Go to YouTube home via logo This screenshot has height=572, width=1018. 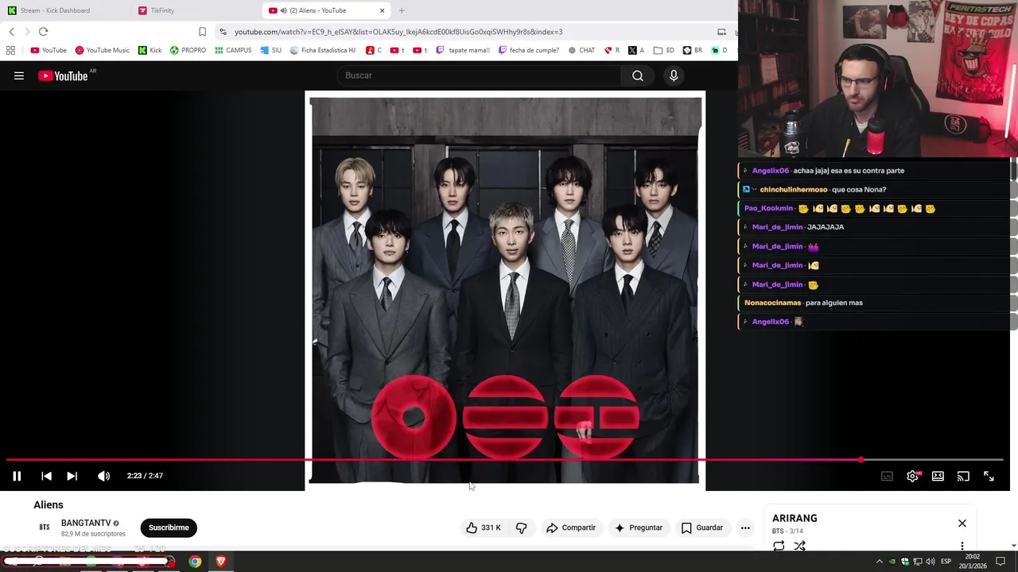click(63, 75)
